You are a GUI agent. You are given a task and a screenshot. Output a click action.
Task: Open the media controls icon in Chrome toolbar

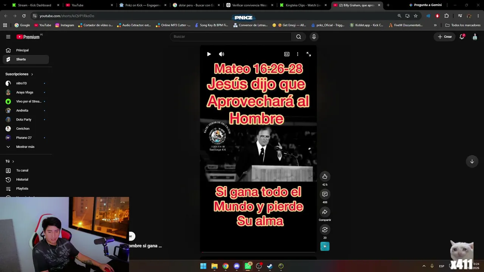(460, 16)
